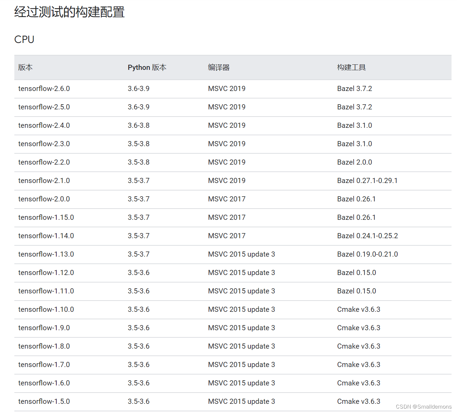Screen dimensions: 457x412
Task: Click Bazel 3.1.0 in tensorflow-2.4.0 row
Action: point(355,125)
